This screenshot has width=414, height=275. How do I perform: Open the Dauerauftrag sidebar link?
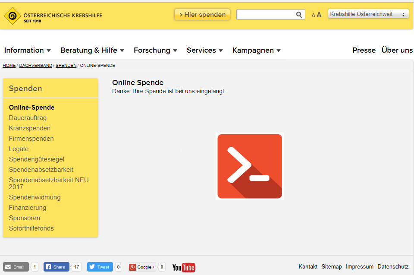tap(28, 118)
